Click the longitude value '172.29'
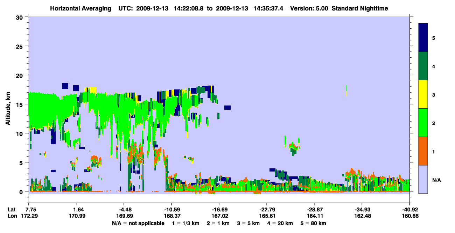Viewport: 455px width, 233px height. pos(30,216)
